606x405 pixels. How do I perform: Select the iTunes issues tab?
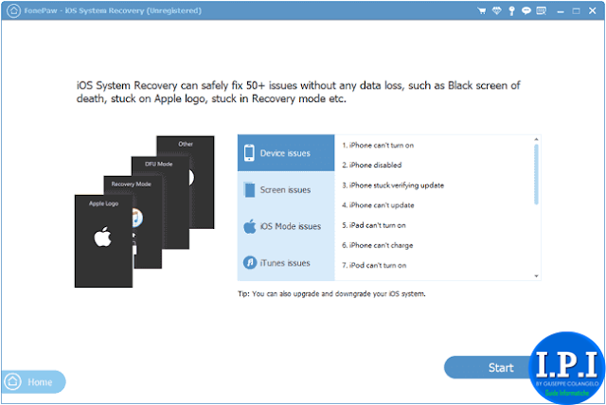coord(286,262)
